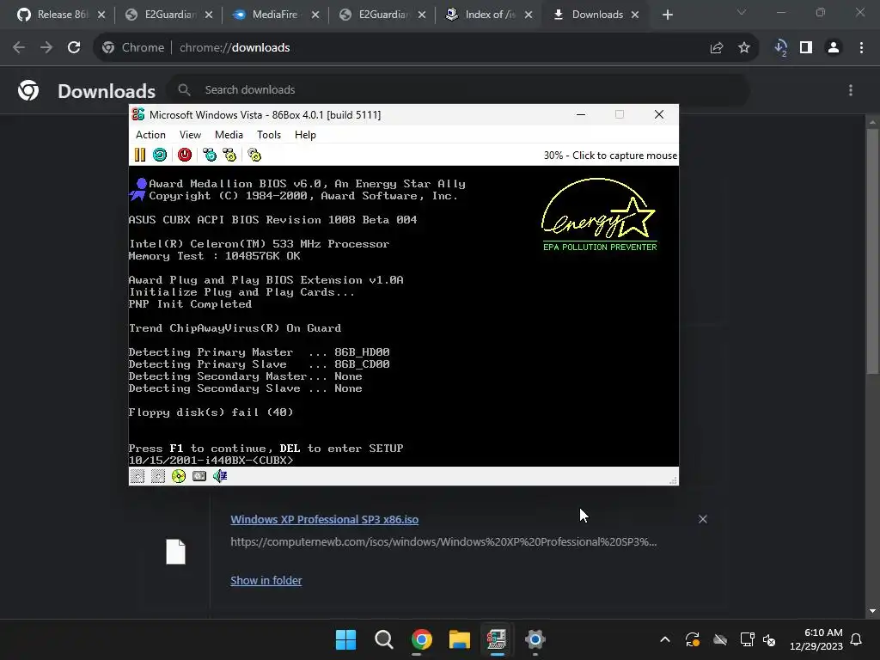Click the Search downloads field
Image resolution: width=880 pixels, height=660 pixels.
coord(458,89)
